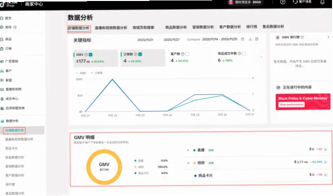Open 商品数据分析 in the sidebar submenu
The image size is (333, 196).
tap(14, 157)
